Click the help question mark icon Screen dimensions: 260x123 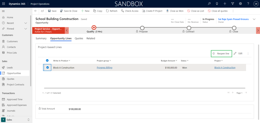[x=248, y=4]
